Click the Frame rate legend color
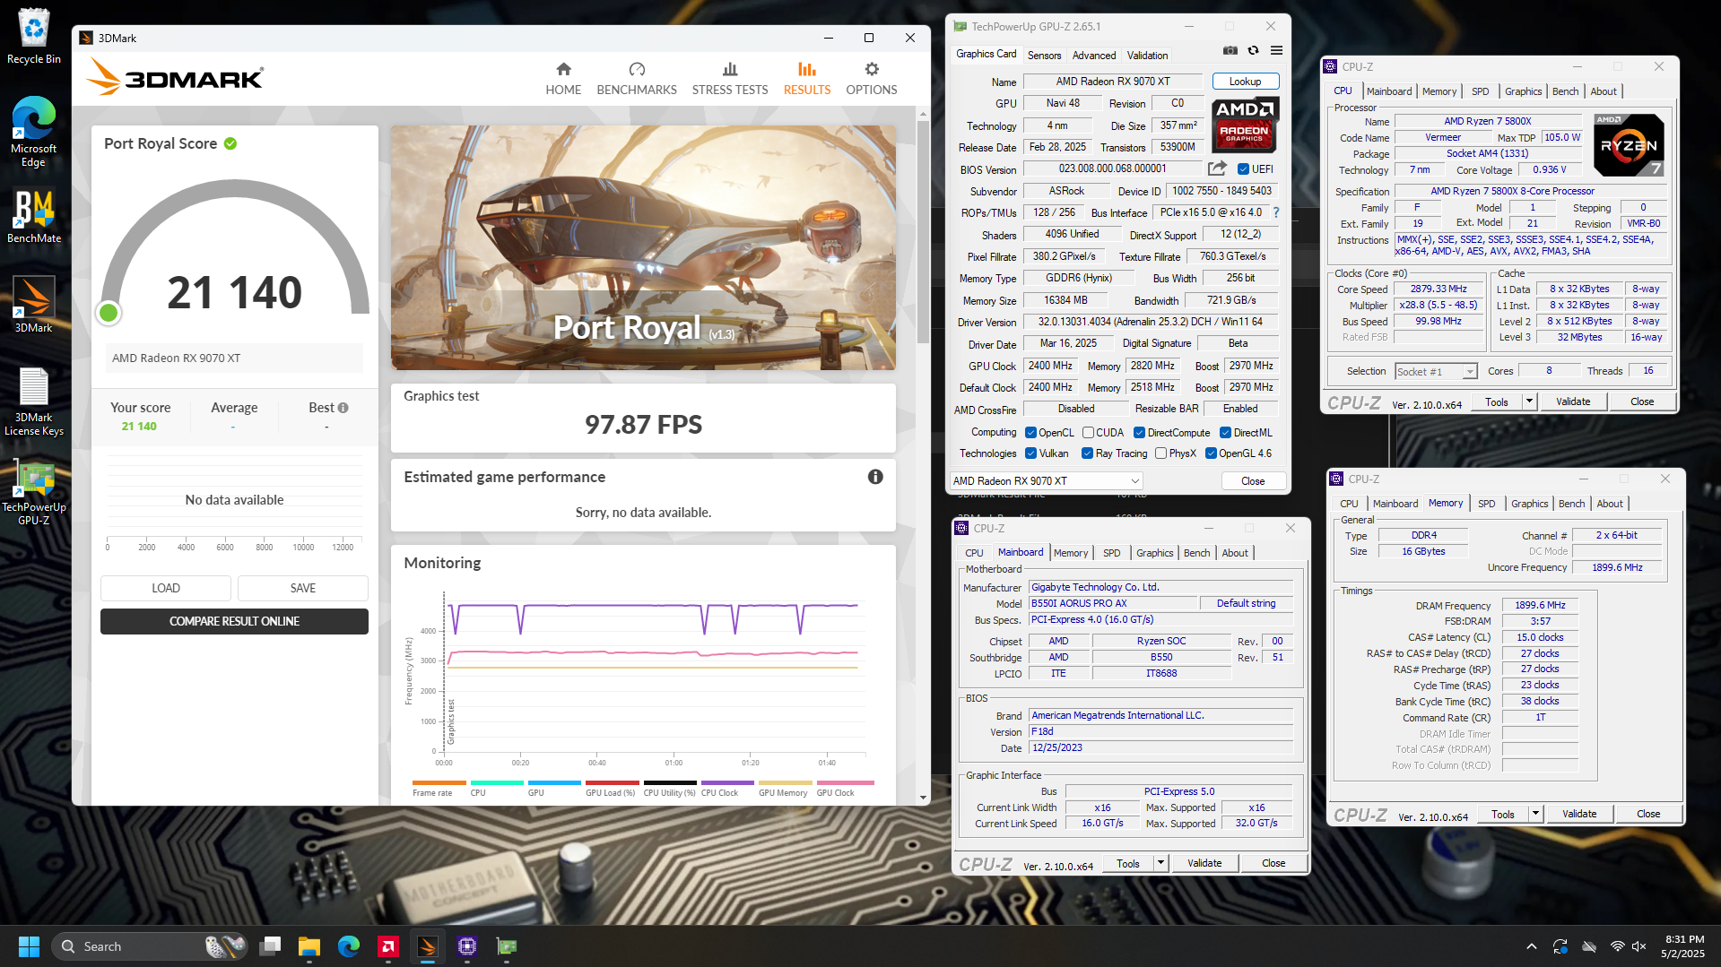Screen dimensions: 1721x967 pos(439,783)
